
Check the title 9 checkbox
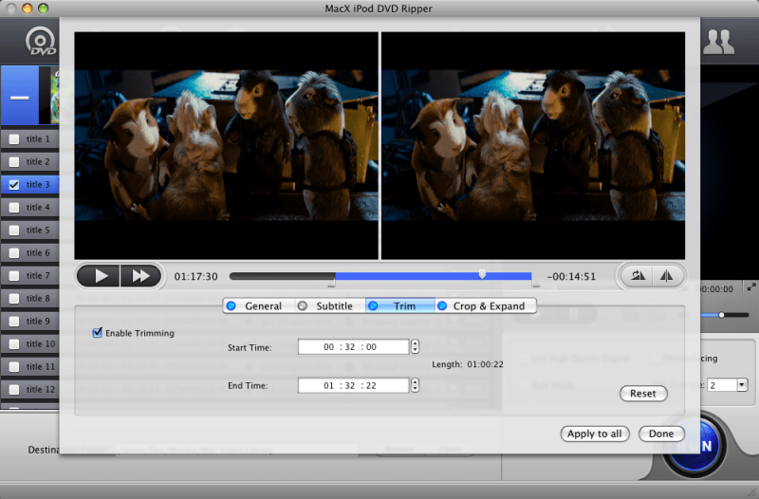point(14,321)
